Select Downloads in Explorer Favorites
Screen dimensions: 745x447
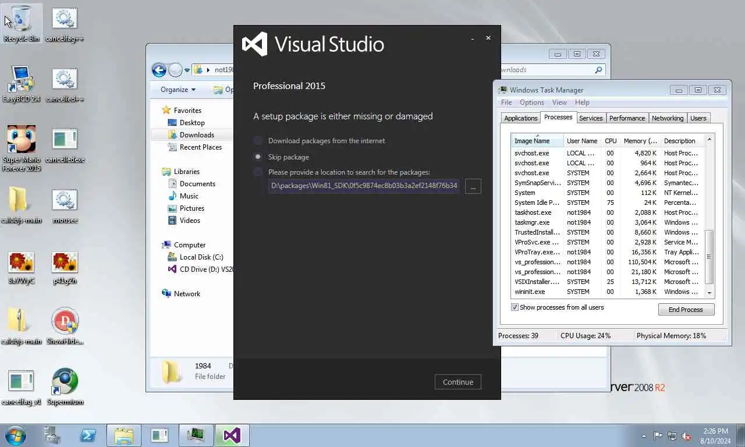point(197,135)
